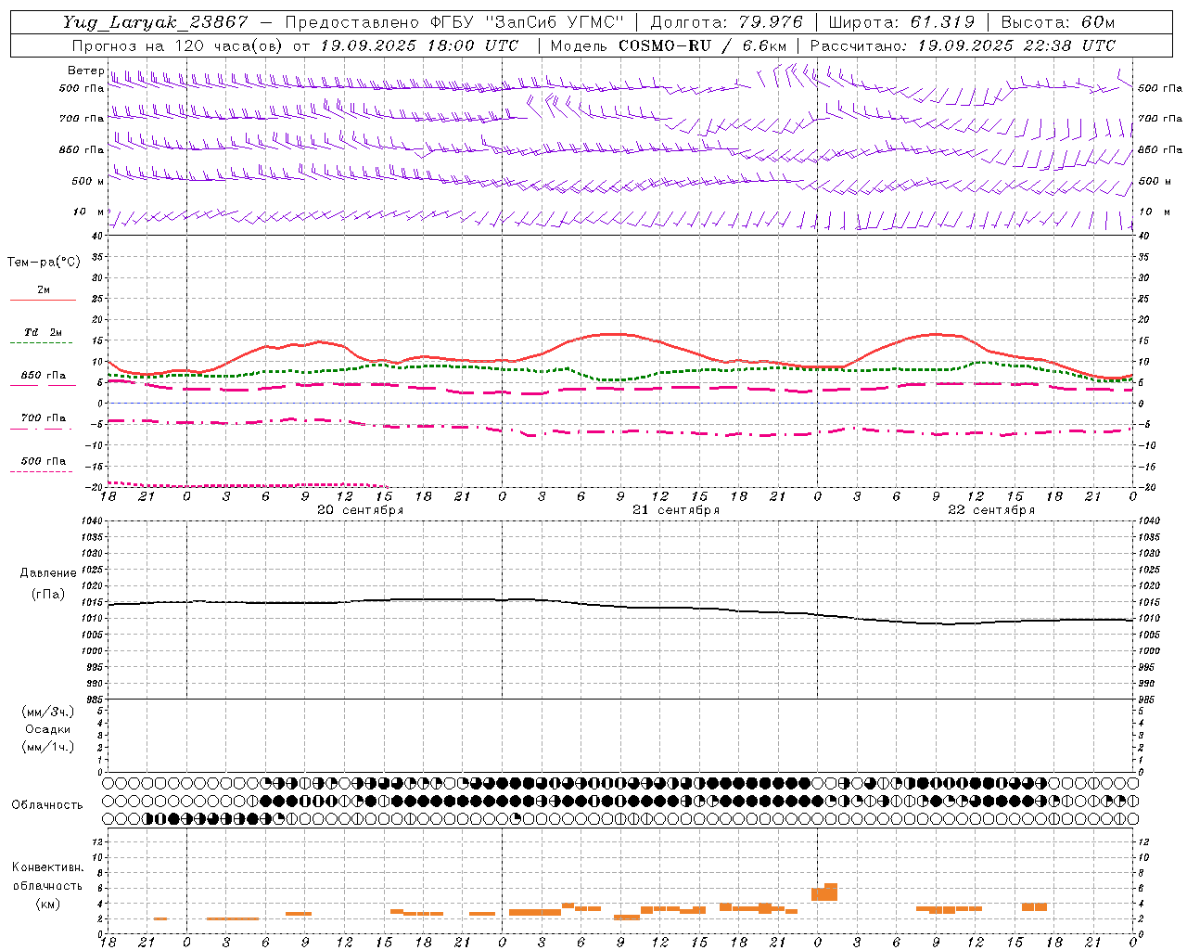Click the Осадки precipitation label
1187x950 pixels.
(47, 729)
